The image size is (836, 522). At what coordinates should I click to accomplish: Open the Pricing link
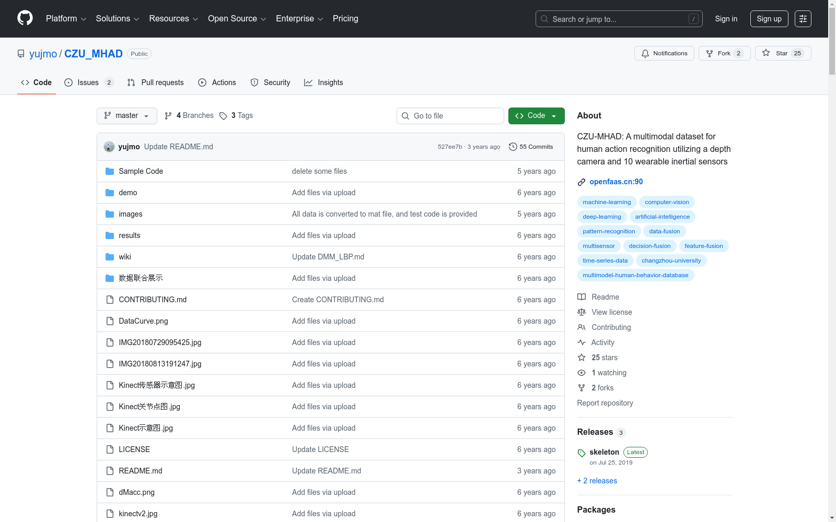click(x=345, y=19)
